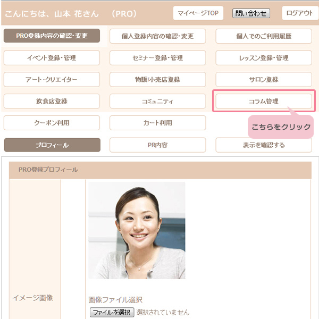Open 個人登録内容の確認・変更

(158, 36)
